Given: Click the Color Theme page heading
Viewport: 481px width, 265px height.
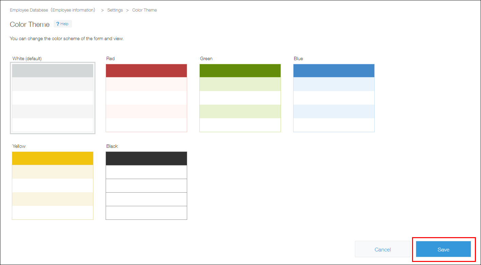Looking at the screenshot, I should [30, 24].
